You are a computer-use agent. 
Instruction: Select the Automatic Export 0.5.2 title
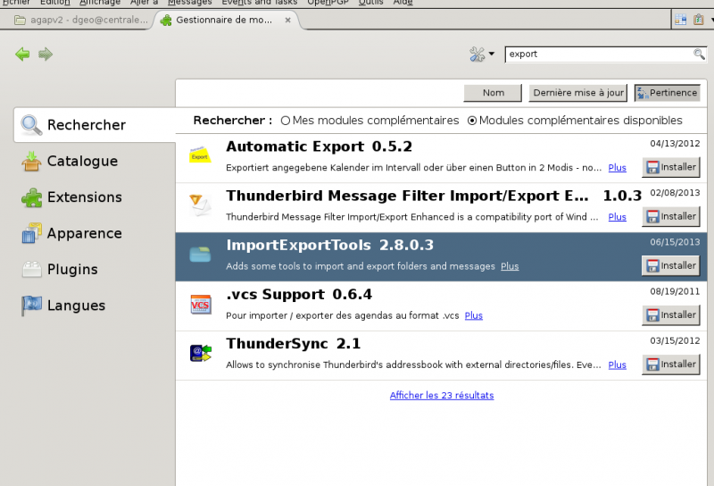pos(320,147)
